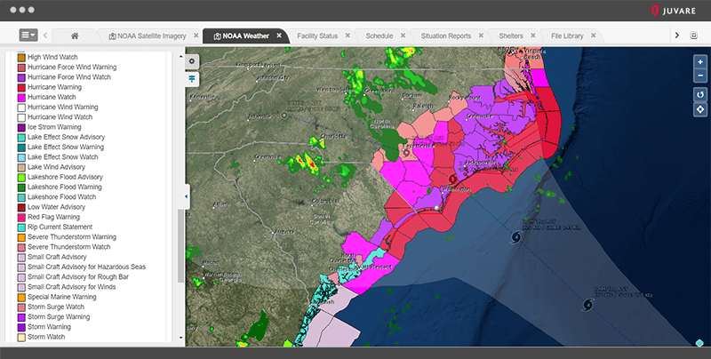The height and width of the screenshot is (359, 711).
Task: Switch to NOAA Satellite Imagery tab
Action: [x=148, y=36]
